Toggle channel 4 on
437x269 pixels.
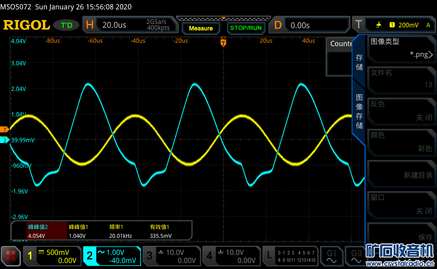(x=231, y=256)
